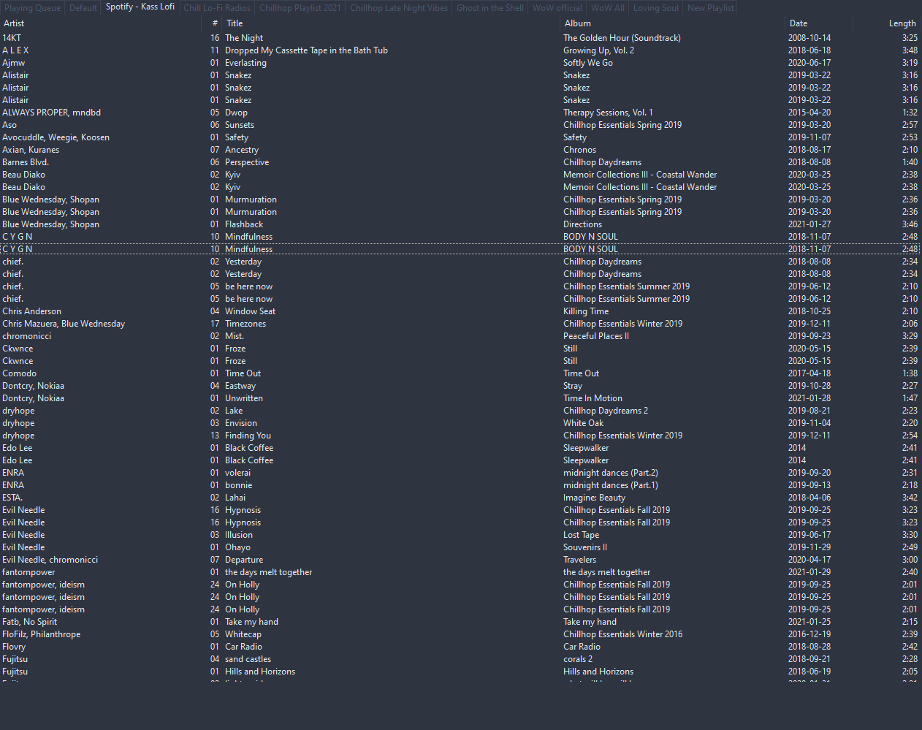Select the New Playlist tab
This screenshot has width=922, height=730.
coord(711,8)
